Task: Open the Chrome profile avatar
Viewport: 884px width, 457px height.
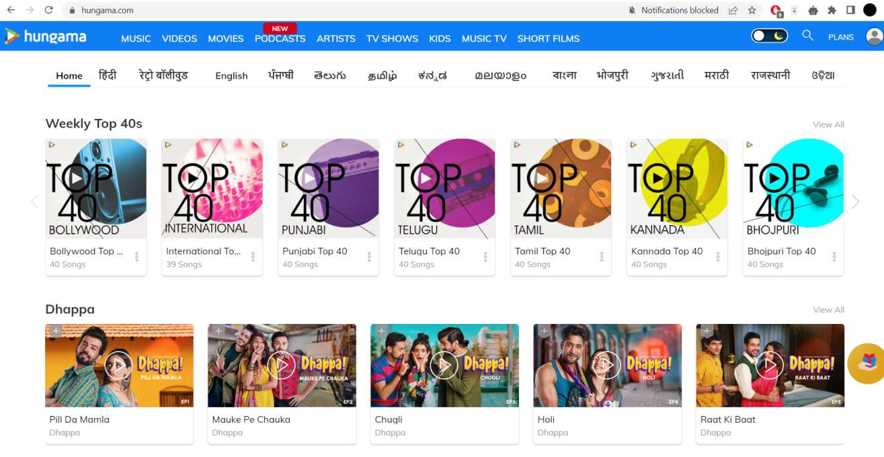Action: click(870, 10)
